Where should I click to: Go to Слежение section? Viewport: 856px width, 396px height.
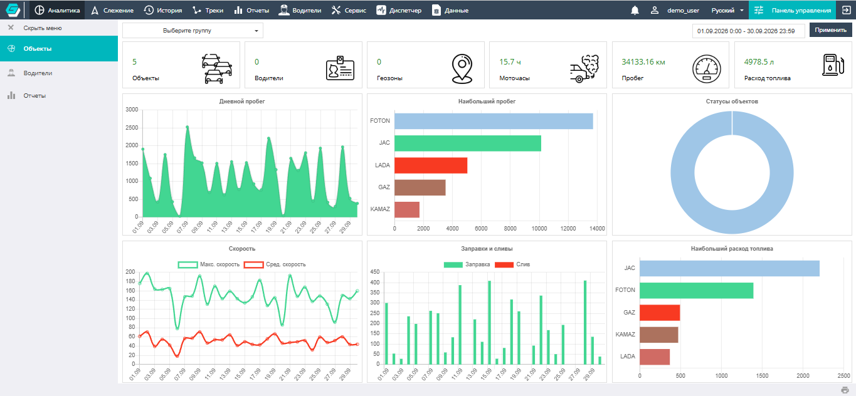pos(112,10)
